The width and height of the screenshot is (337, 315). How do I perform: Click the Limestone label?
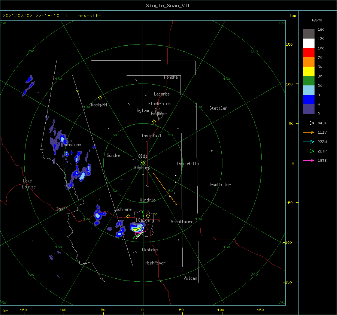[71, 145]
